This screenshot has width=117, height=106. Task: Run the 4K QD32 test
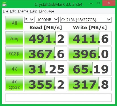14,84
